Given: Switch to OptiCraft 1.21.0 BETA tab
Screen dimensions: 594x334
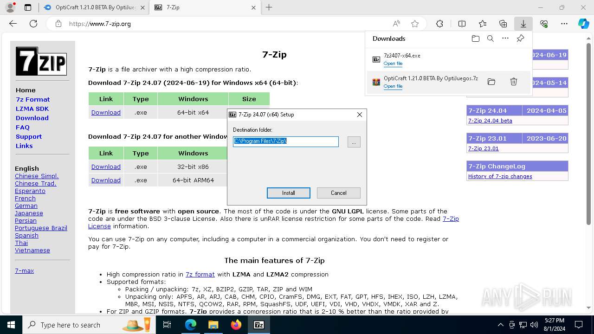Looking at the screenshot, I should click(94, 7).
